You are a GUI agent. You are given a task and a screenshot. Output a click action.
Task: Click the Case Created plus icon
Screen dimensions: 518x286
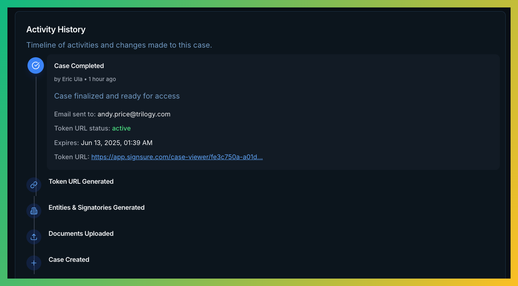[x=34, y=263]
